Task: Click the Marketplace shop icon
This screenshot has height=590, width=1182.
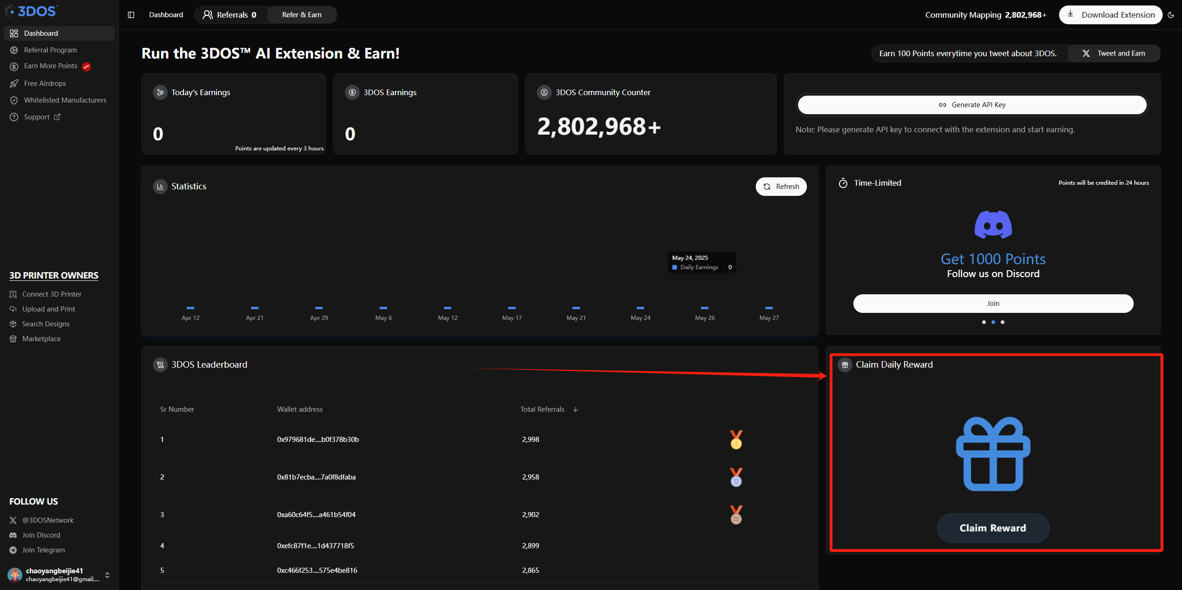Action: click(x=13, y=339)
